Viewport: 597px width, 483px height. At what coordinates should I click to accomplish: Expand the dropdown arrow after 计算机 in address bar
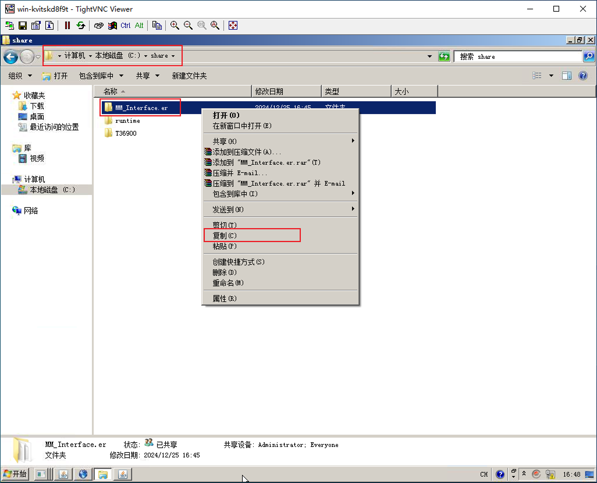tap(90, 56)
